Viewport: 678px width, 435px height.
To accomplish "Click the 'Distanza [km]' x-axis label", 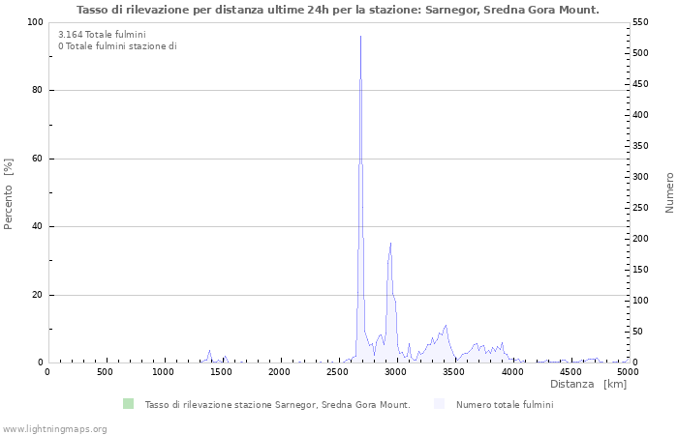I will pos(588,385).
